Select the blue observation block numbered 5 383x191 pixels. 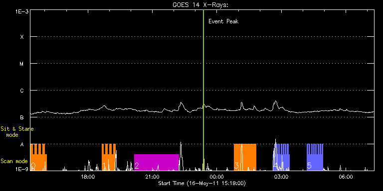(315, 157)
